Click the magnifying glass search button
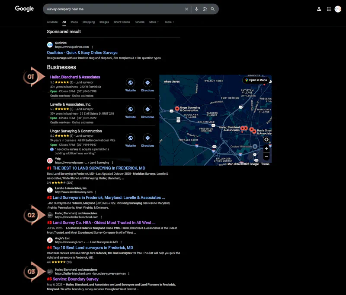This screenshot has width=346, height=295. tap(212, 9)
